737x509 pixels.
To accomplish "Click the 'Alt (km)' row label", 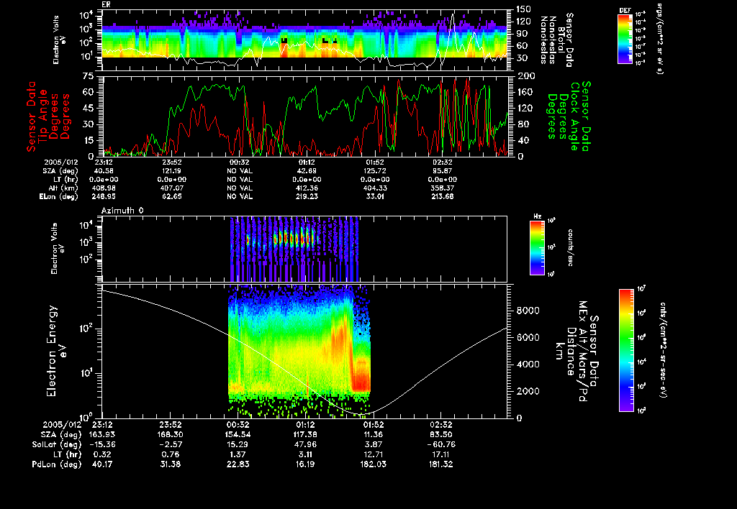I will tap(63, 188).
